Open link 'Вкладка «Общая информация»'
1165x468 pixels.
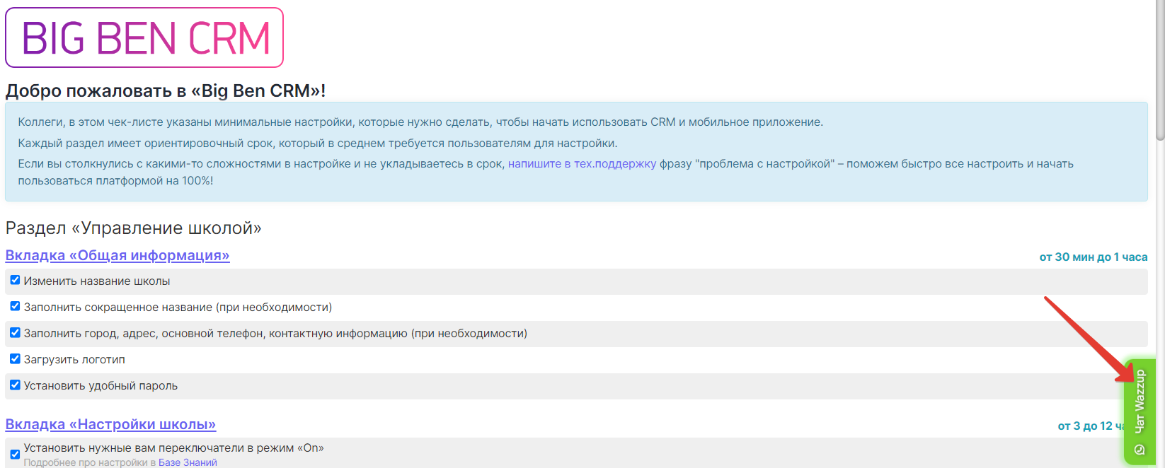117,255
